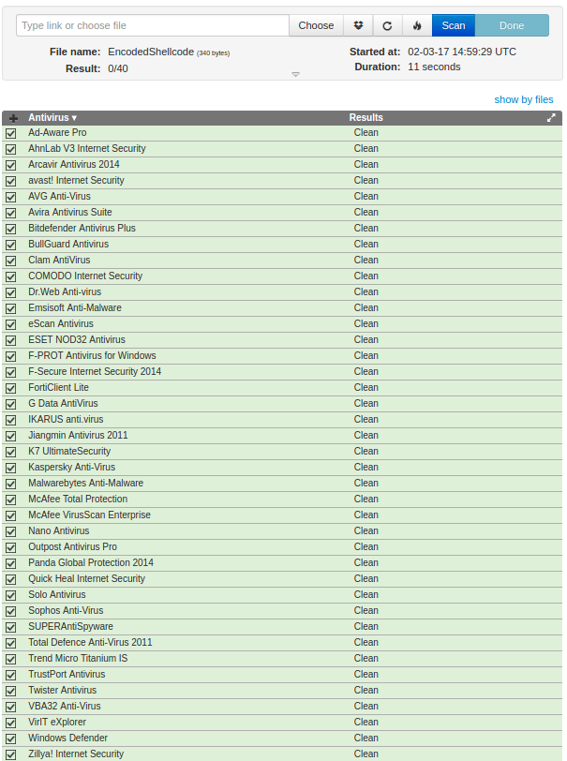
Task: Click the Results column header
Action: (x=366, y=117)
